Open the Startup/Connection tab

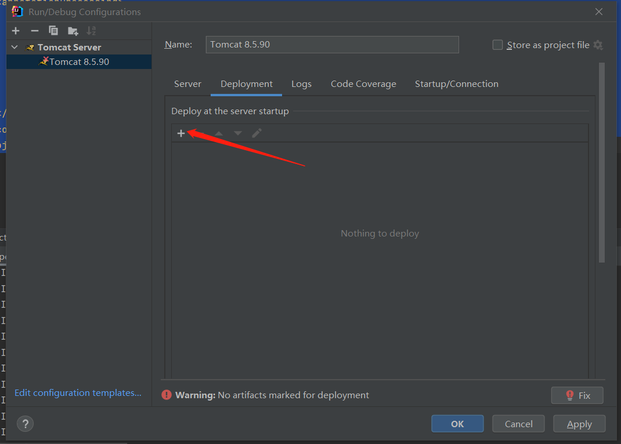[457, 84]
